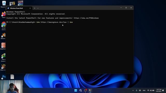This screenshot has height=93, width=166.
Task: Minimize the PowerShell window
Action: [121, 8]
